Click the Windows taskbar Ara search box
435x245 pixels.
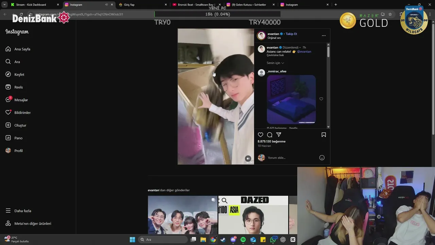pyautogui.click(x=163, y=240)
